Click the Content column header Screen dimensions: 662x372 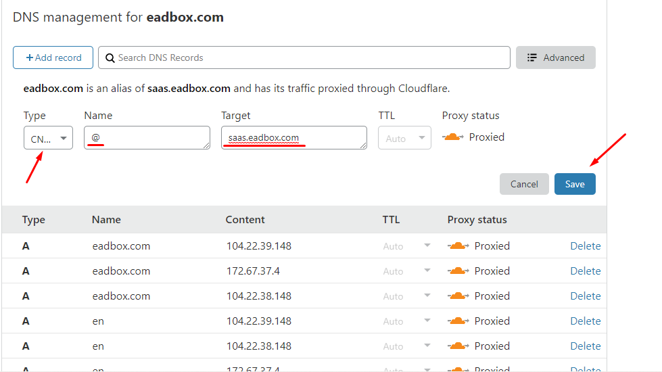245,220
